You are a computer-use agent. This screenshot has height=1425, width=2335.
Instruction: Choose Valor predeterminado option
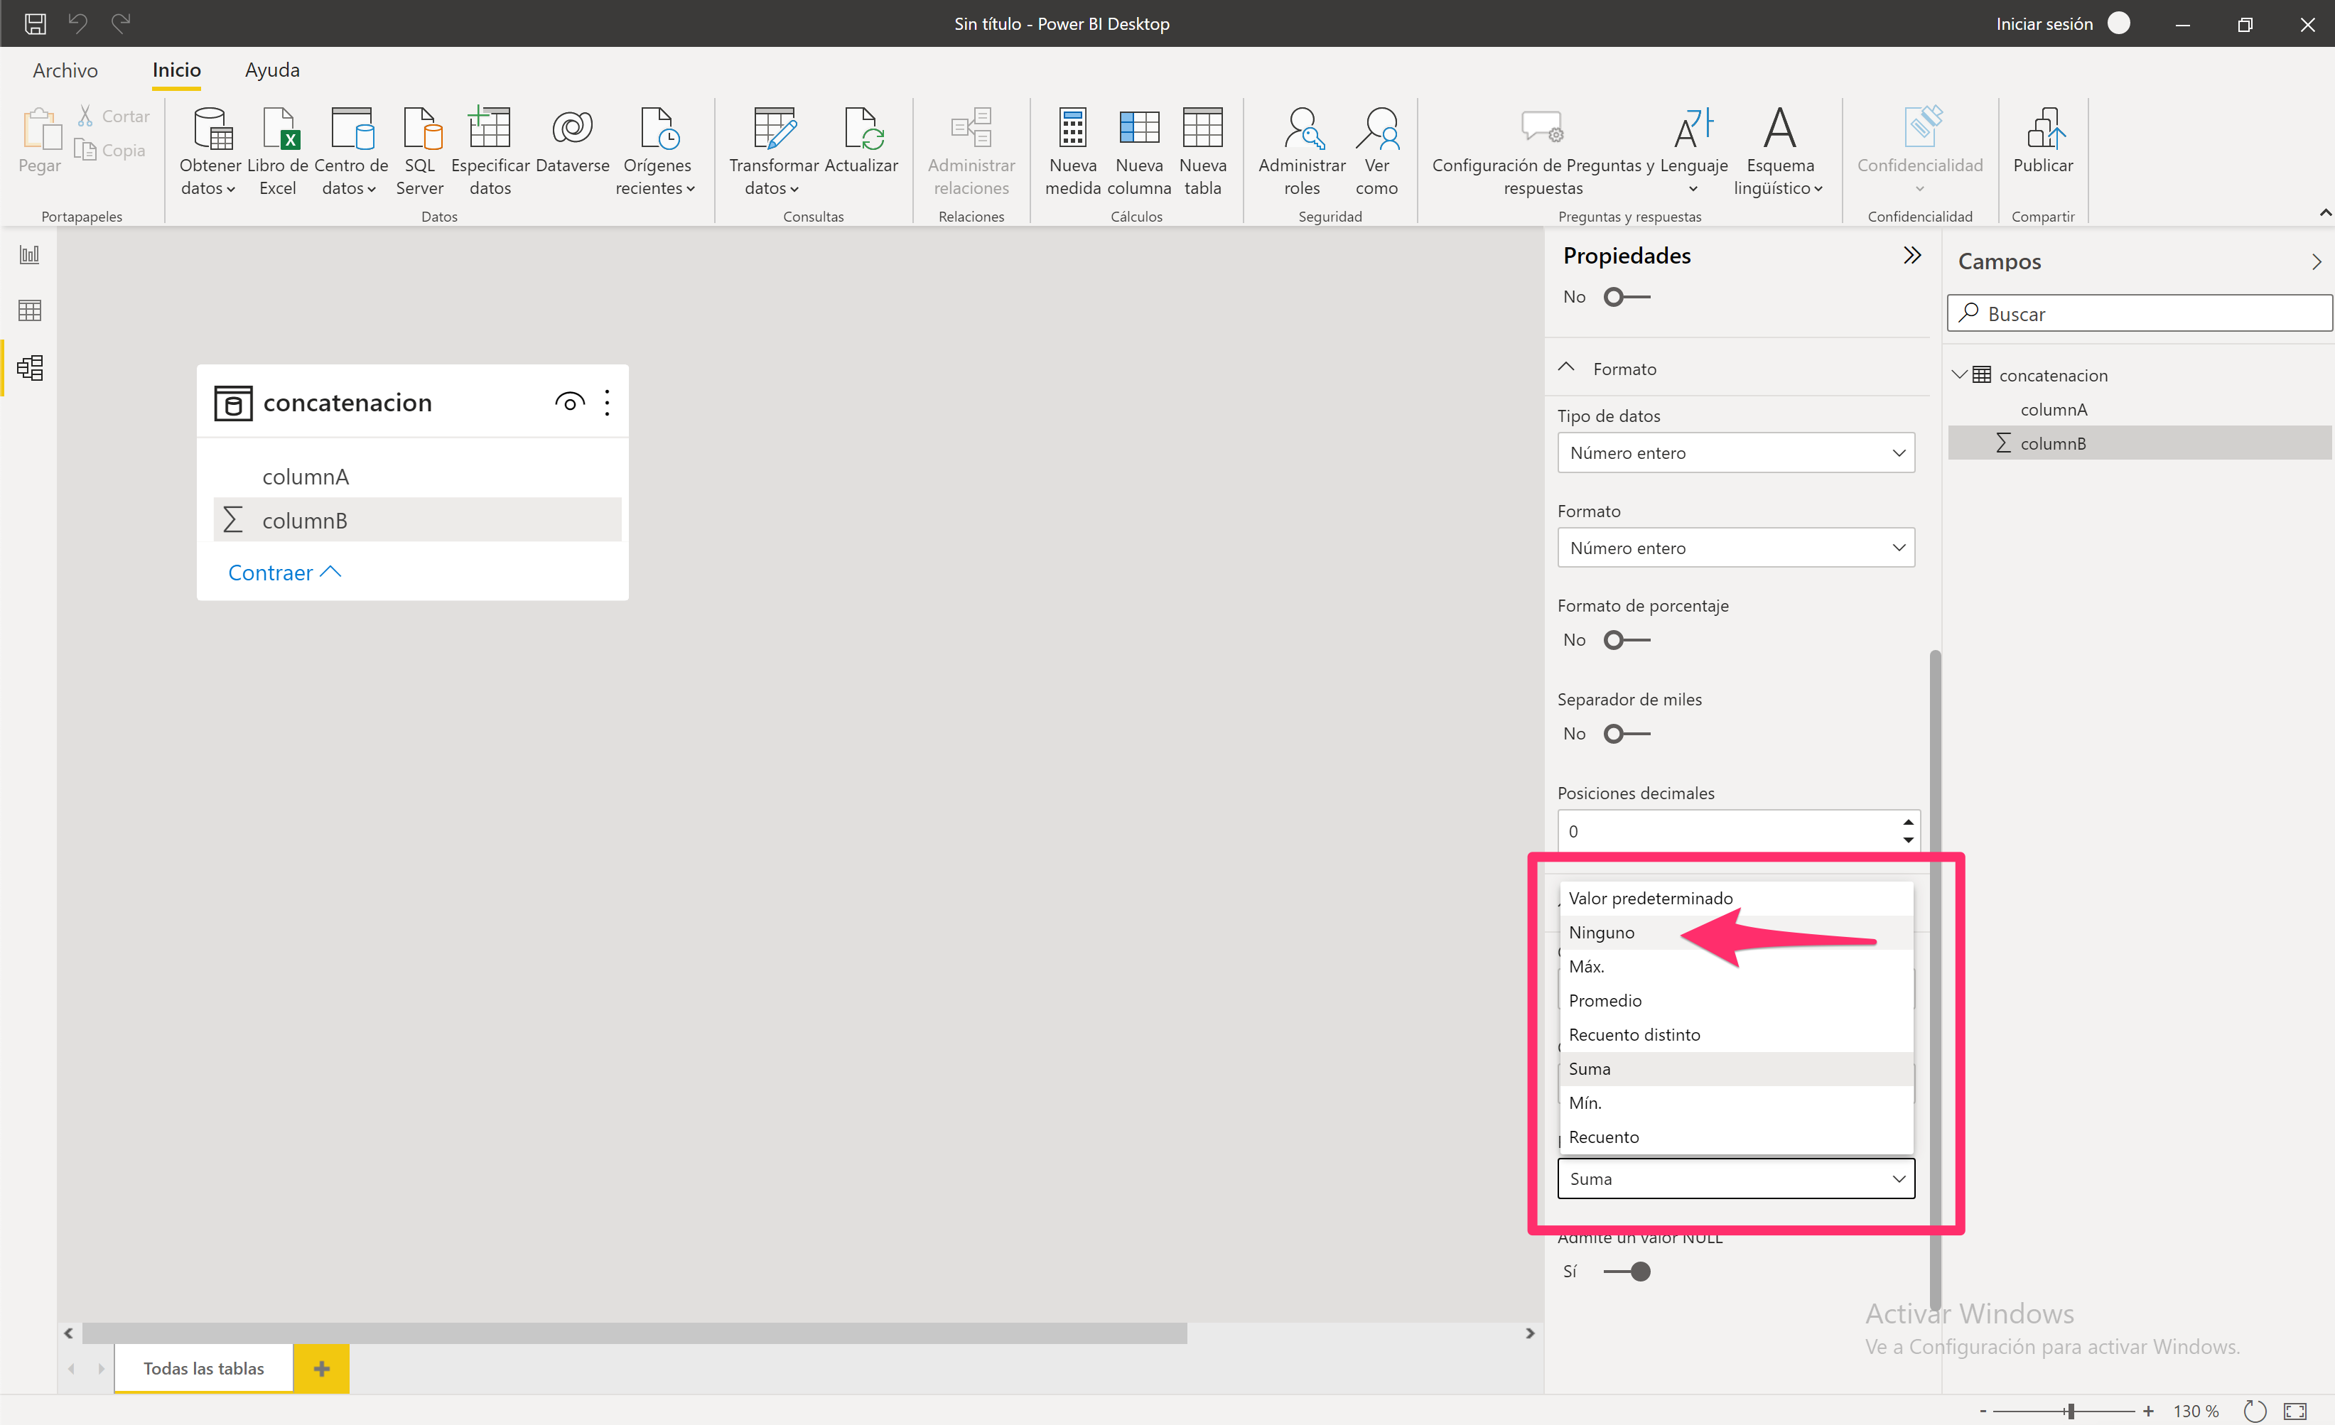pos(1736,898)
